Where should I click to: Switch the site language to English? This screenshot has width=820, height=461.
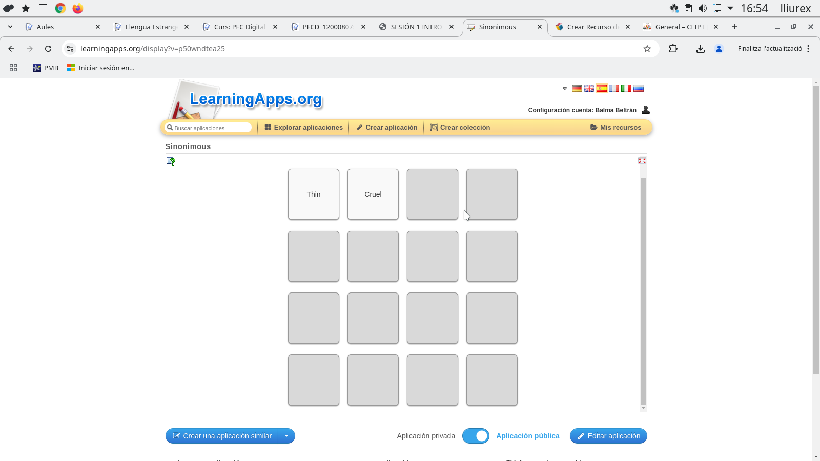589,88
